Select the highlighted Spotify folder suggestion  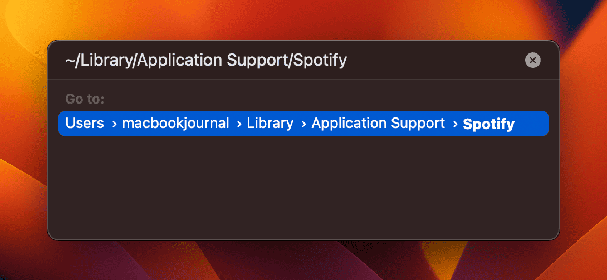click(x=303, y=124)
